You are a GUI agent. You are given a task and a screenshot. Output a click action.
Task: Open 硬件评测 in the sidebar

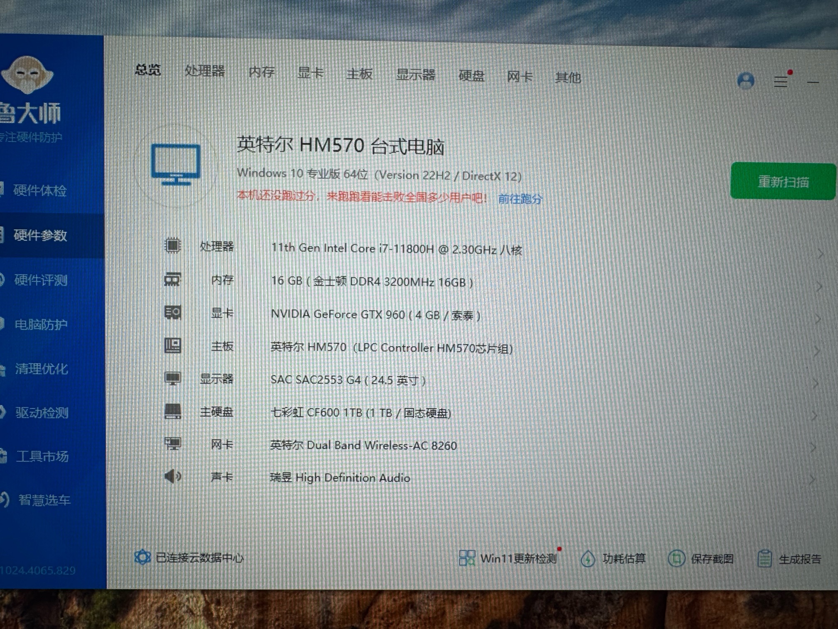[41, 280]
